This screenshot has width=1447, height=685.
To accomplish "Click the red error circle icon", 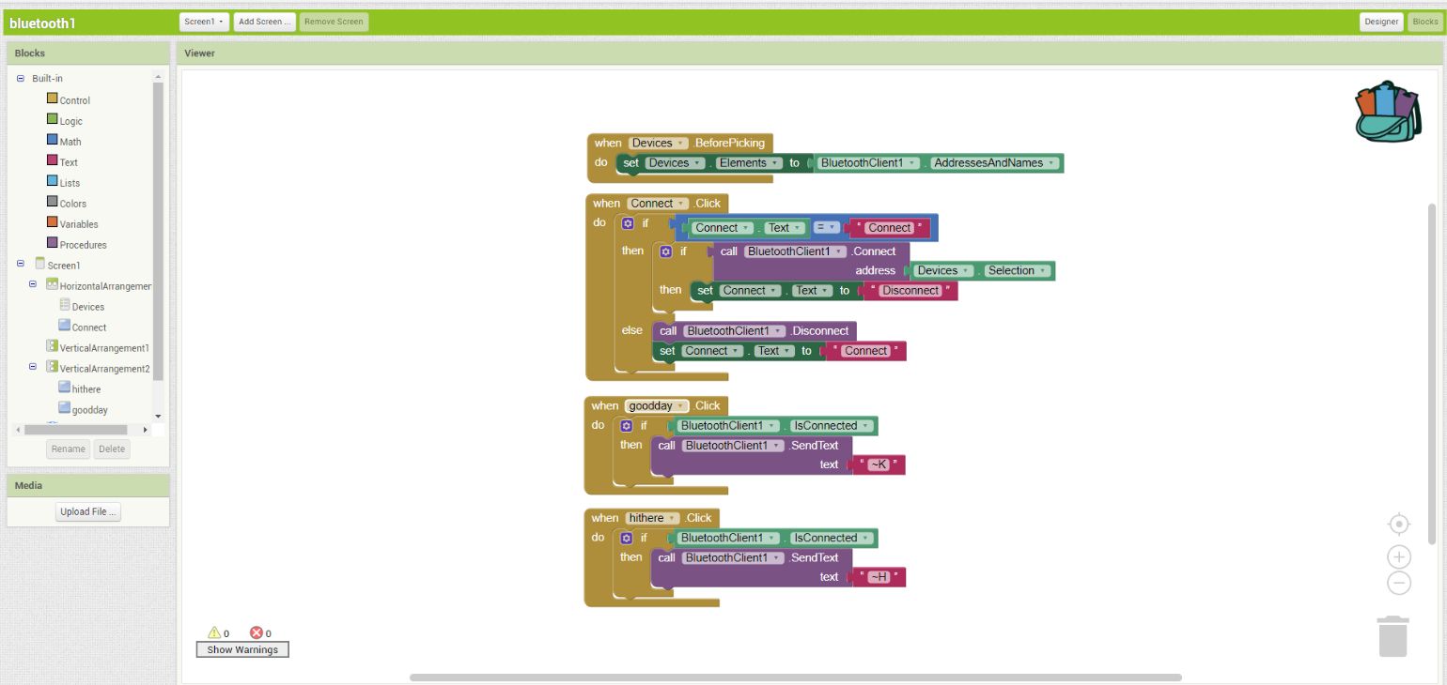I will pyautogui.click(x=257, y=632).
